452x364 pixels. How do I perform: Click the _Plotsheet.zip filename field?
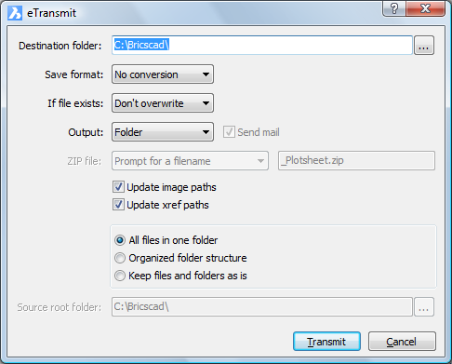(356, 160)
